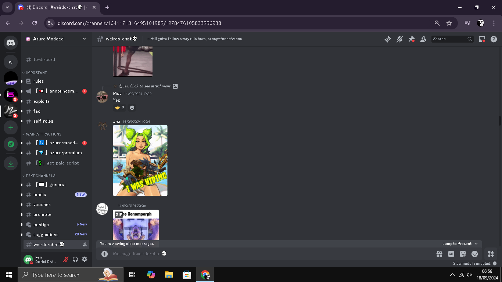The image size is (502, 282).
Task: Open the promote channel
Action: (57, 214)
